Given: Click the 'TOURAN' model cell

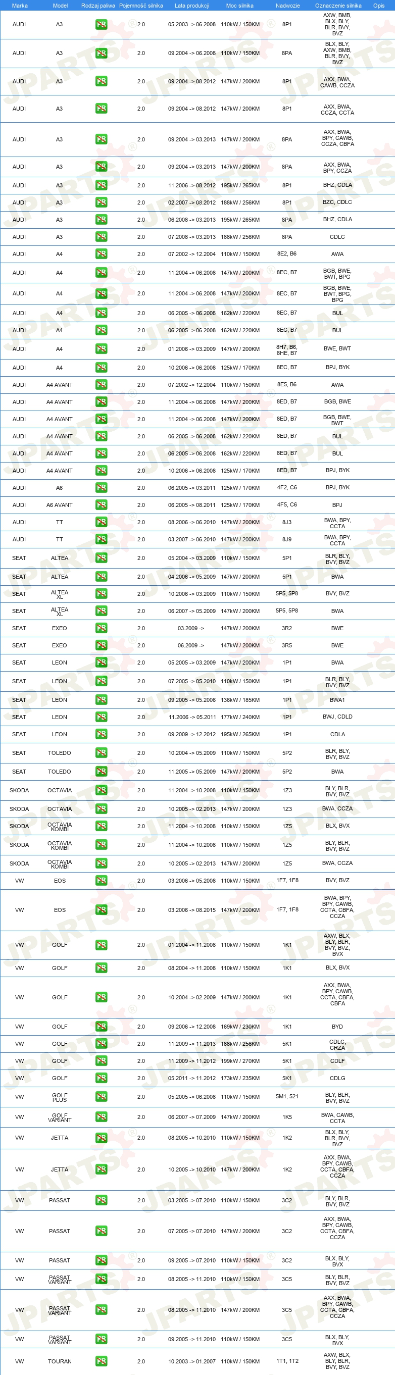Looking at the screenshot, I should [x=60, y=1361].
